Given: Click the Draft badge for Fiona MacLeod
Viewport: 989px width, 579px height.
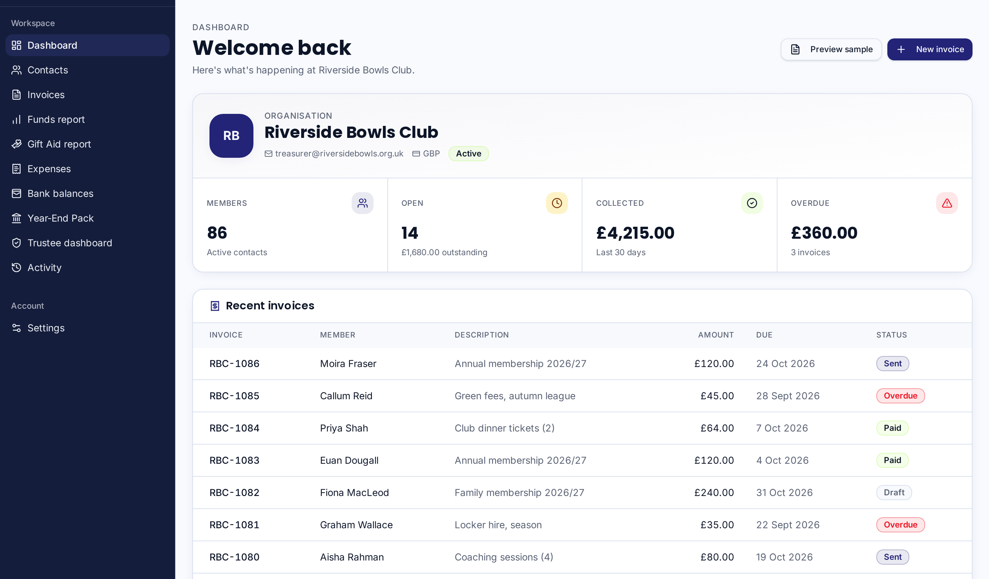Looking at the screenshot, I should (894, 493).
